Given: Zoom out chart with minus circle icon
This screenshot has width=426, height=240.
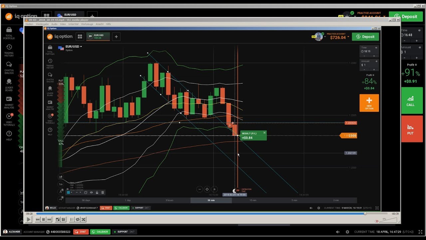Looking at the screenshot, I should click(x=200, y=189).
